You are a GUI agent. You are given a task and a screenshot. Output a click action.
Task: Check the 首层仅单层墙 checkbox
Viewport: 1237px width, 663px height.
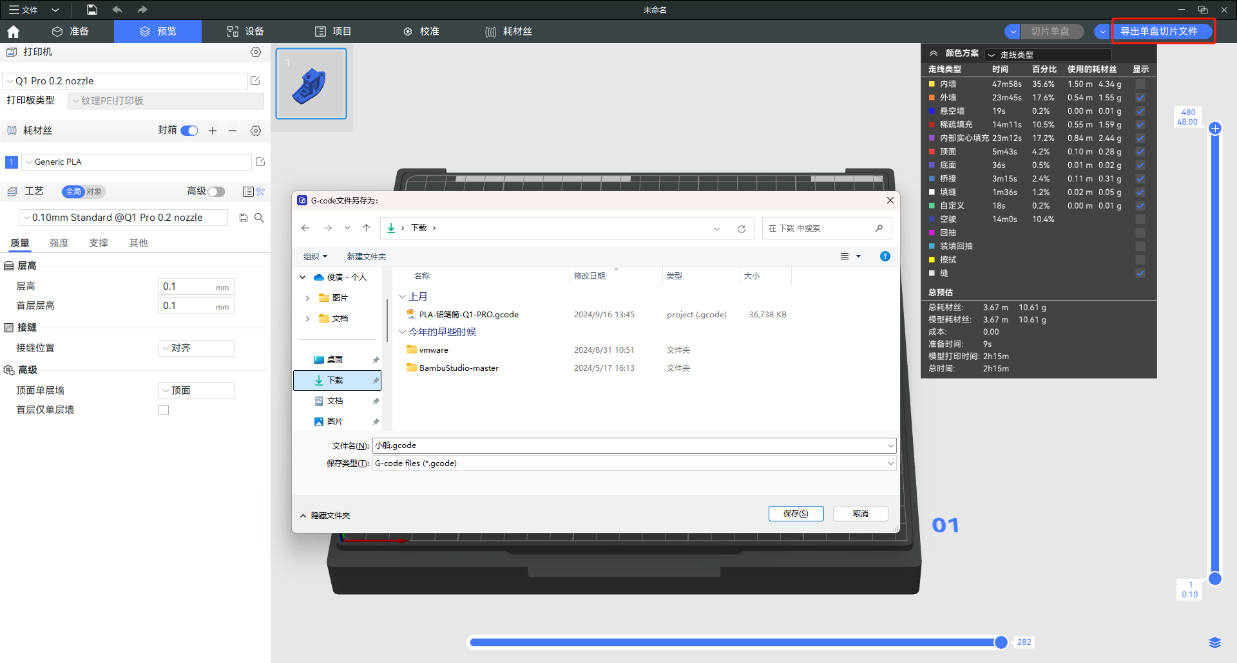[x=164, y=410]
